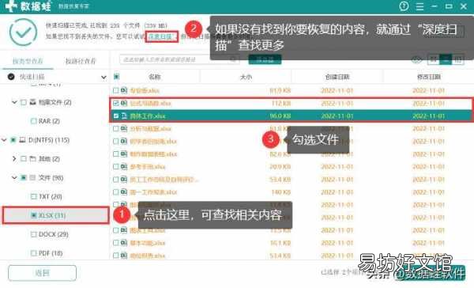Collapse the 文件 (98) tree node
474x288 pixels.
coord(14,177)
